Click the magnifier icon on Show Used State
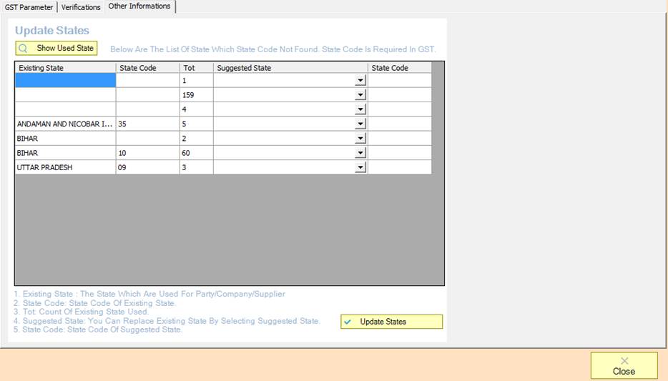Screen dimensions: 668x381 click(x=24, y=49)
